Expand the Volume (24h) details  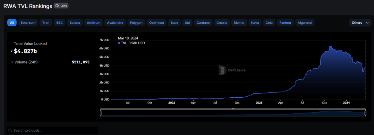coord(12,62)
